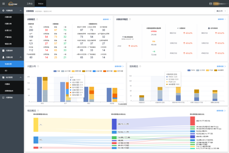Switch to the 工作台 tab

pos(29,4)
